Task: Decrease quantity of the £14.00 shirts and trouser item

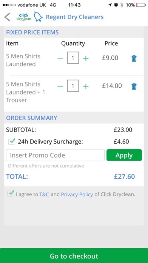Action: click(60, 87)
